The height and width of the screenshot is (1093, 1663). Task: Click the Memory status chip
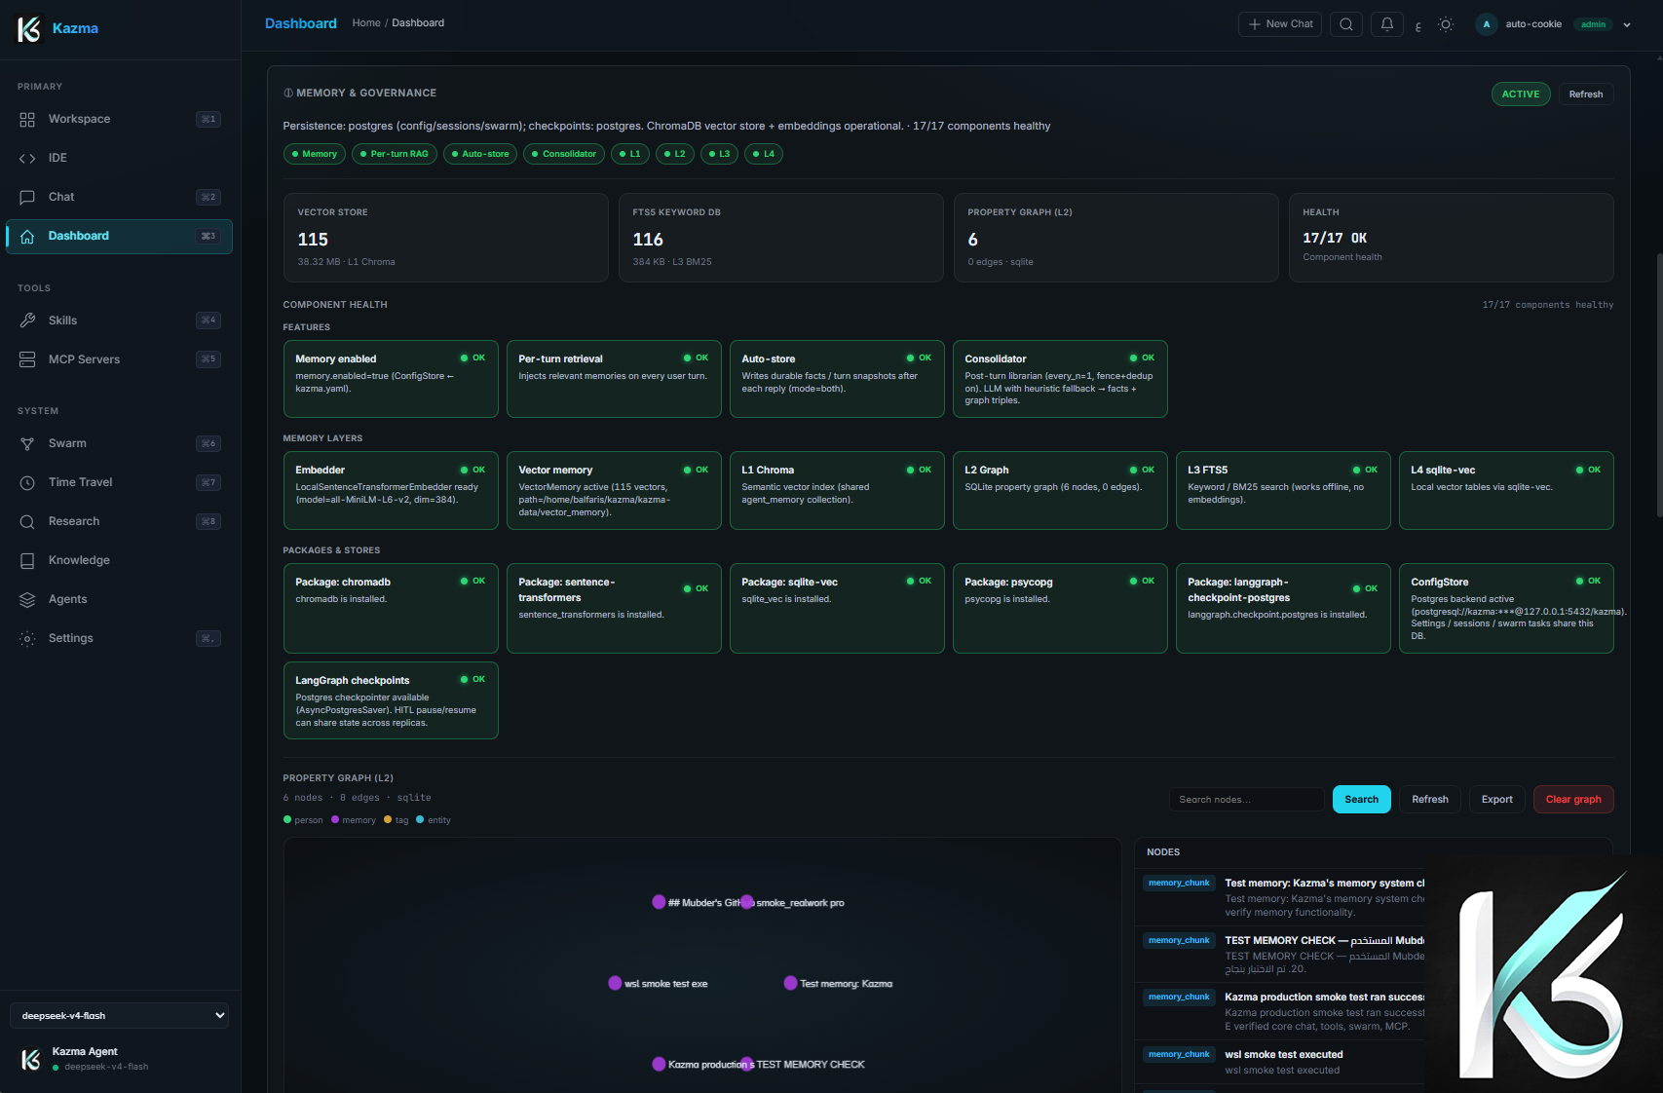(x=315, y=154)
